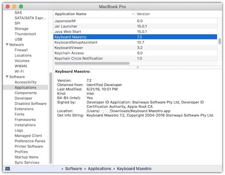Select Keyboard Maestro application row
Image resolution: width=225 pixels, height=175 pixels.
pyautogui.click(x=135, y=37)
